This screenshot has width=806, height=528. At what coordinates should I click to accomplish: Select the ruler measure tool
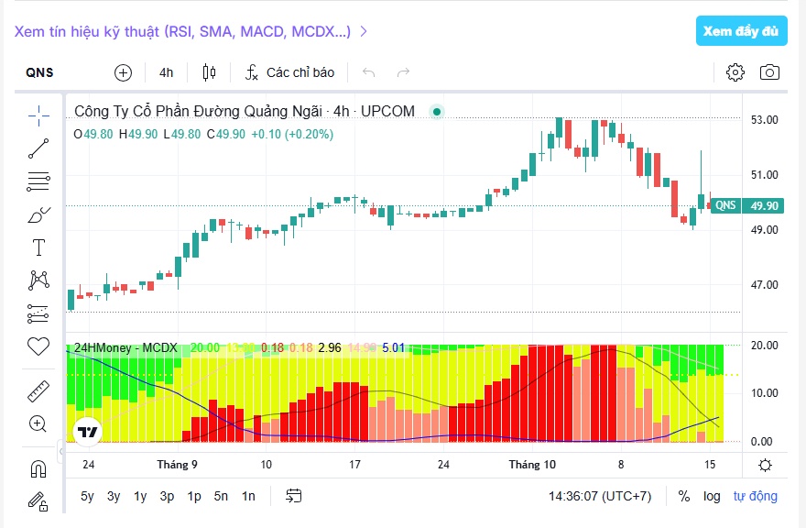click(x=38, y=391)
